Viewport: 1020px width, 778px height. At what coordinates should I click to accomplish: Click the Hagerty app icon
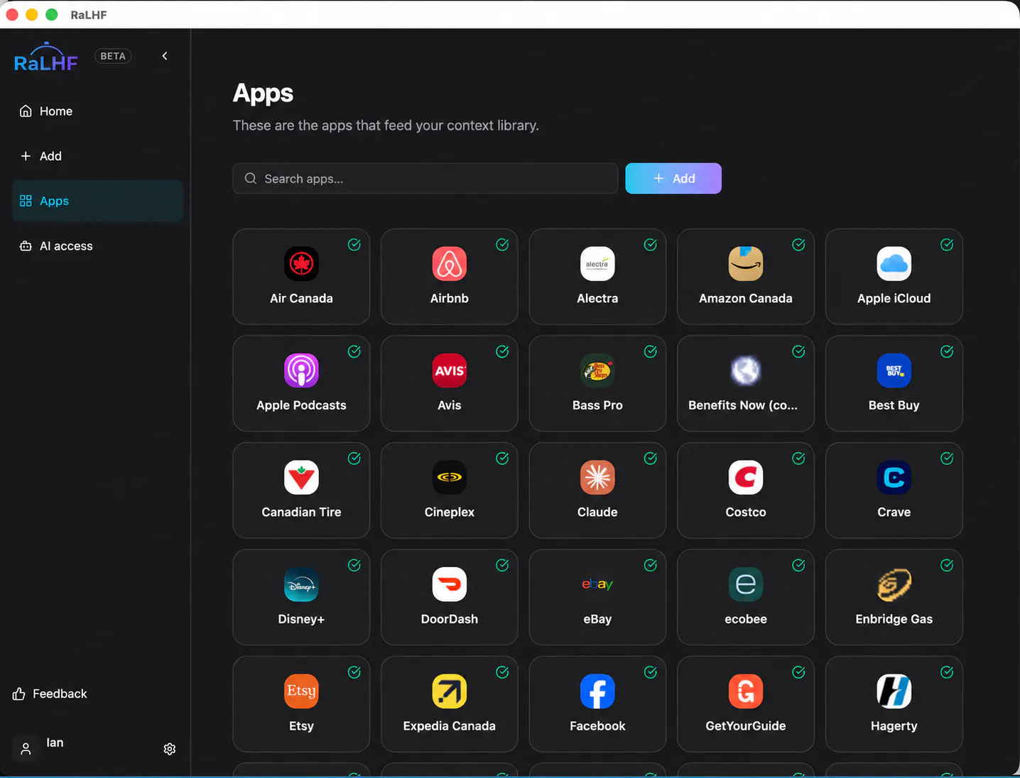894,691
